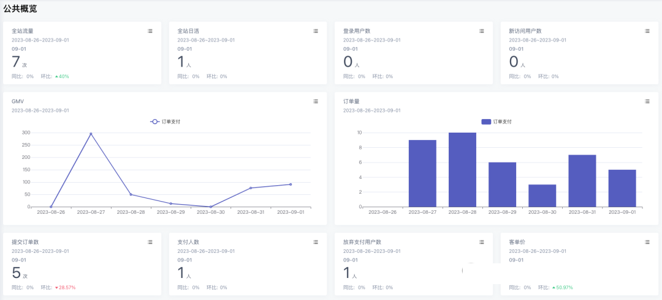The image size is (662, 300).
Task: Click the GMV data point for 2023-08-28
Action: 131,194
